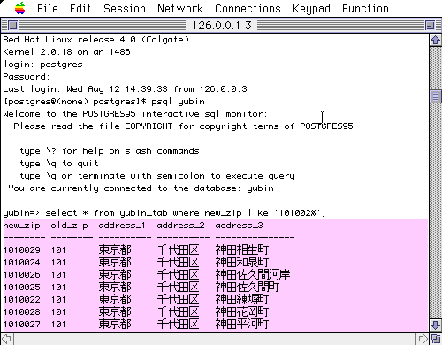Open the File menu
This screenshot has width=442, height=345.
[x=48, y=9]
